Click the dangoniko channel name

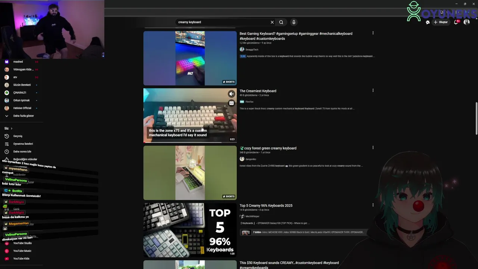[251, 159]
